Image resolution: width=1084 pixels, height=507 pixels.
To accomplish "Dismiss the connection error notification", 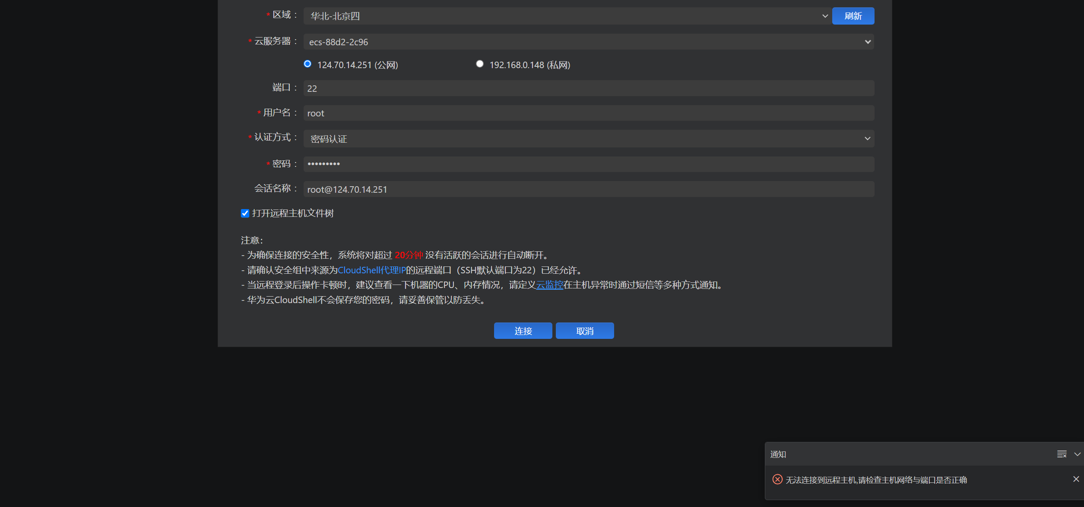I will 1076,479.
